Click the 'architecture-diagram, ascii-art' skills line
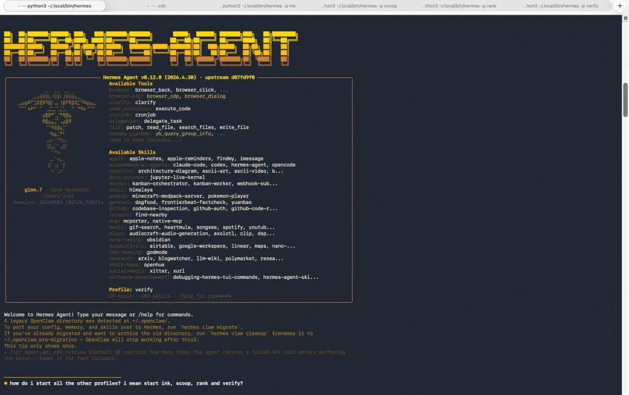 196,171
